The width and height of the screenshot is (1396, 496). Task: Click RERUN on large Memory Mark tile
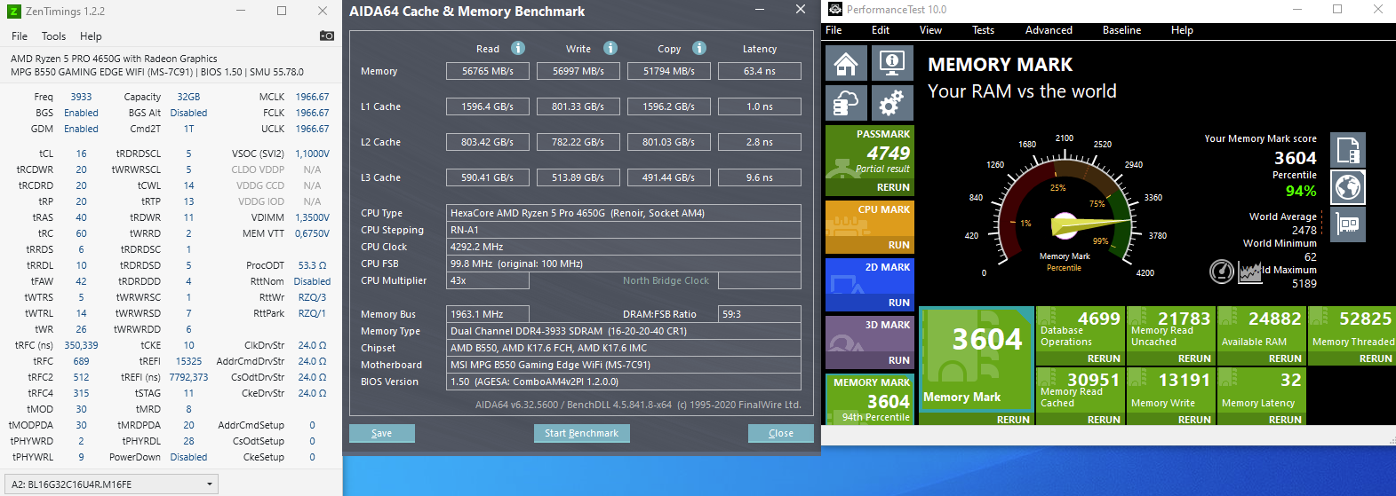point(1013,420)
